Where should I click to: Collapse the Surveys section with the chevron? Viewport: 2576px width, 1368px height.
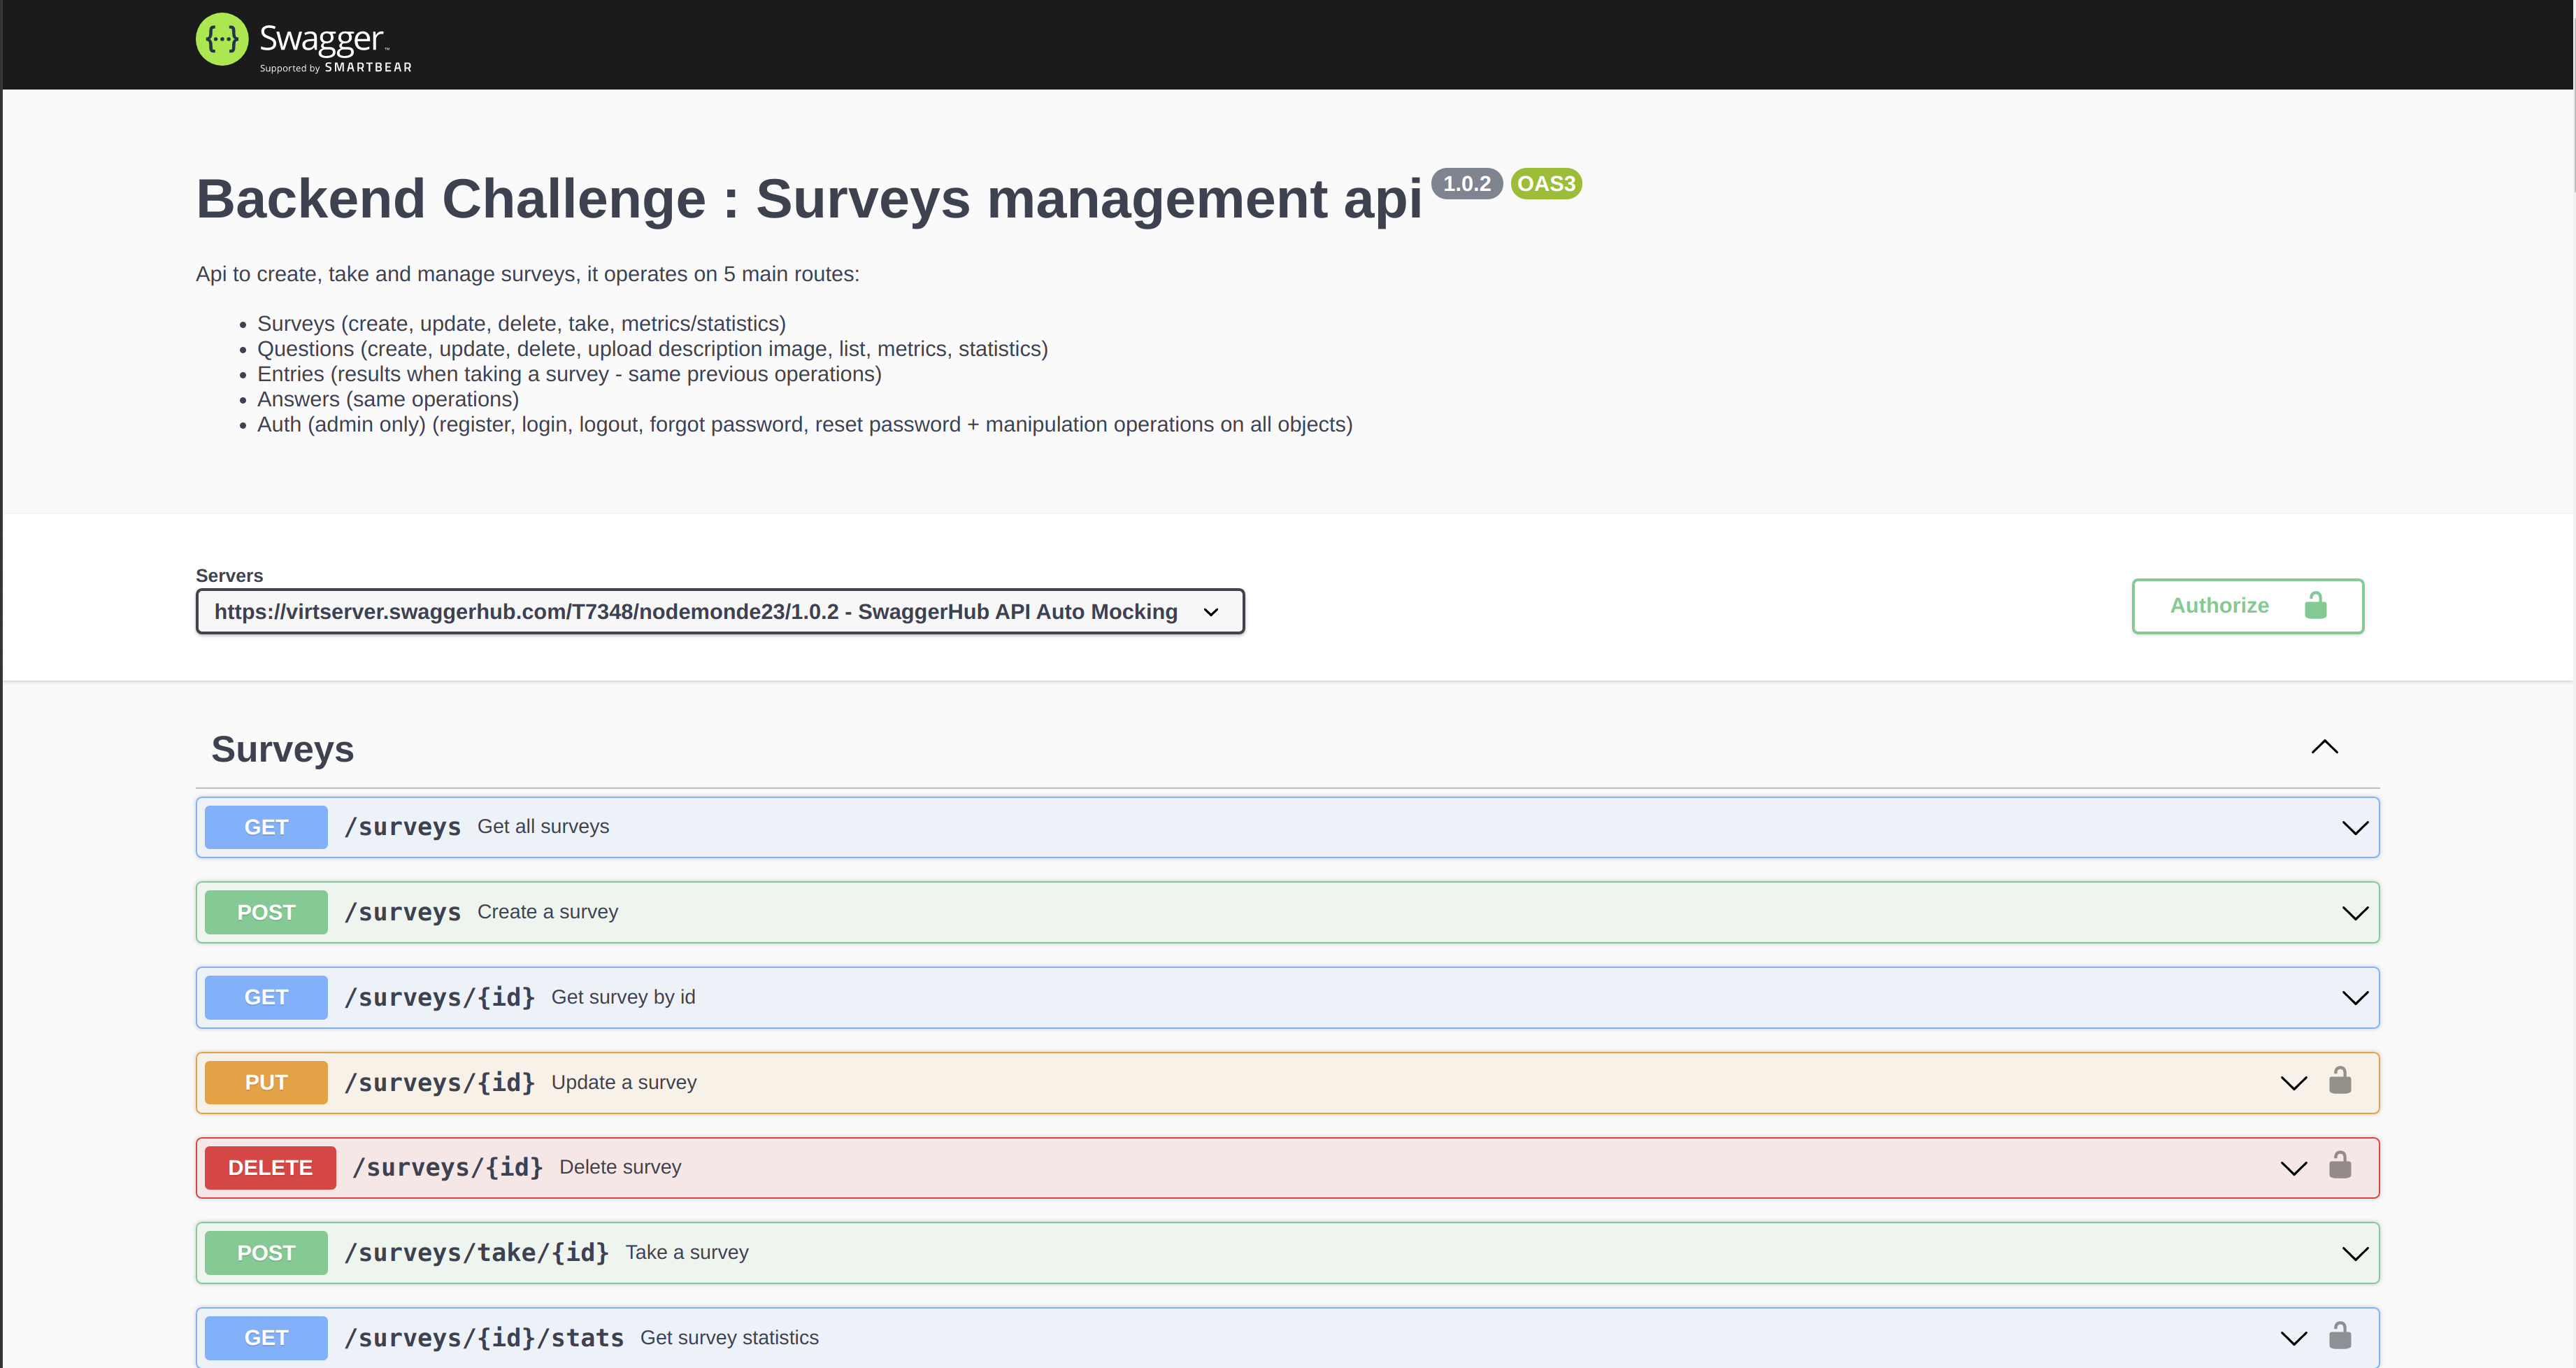tap(2325, 747)
